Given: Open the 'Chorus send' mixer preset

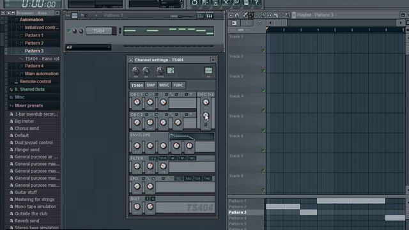Looking at the screenshot, I should point(27,128).
